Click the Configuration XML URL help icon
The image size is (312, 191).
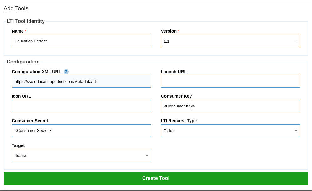tap(66, 72)
